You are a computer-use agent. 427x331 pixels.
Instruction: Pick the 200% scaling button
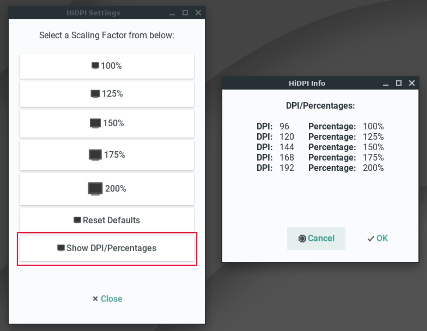tap(106, 189)
